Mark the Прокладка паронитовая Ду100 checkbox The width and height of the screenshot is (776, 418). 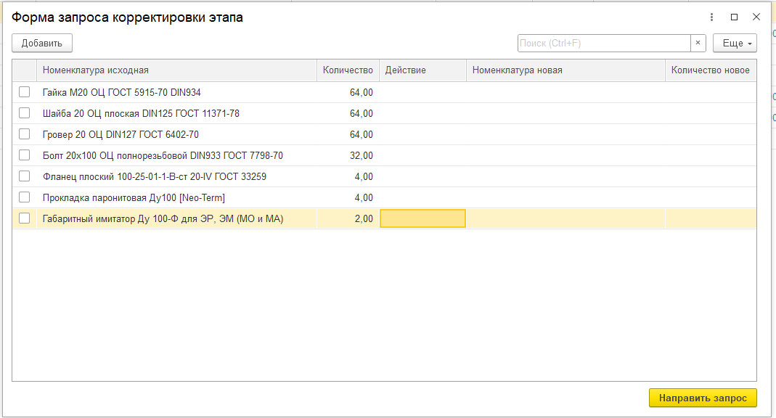(x=24, y=197)
